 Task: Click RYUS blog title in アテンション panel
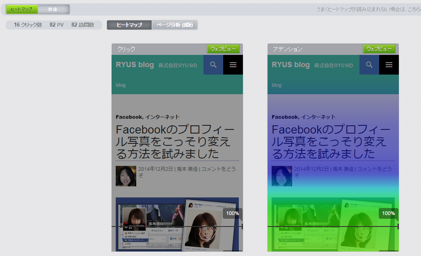click(x=291, y=65)
